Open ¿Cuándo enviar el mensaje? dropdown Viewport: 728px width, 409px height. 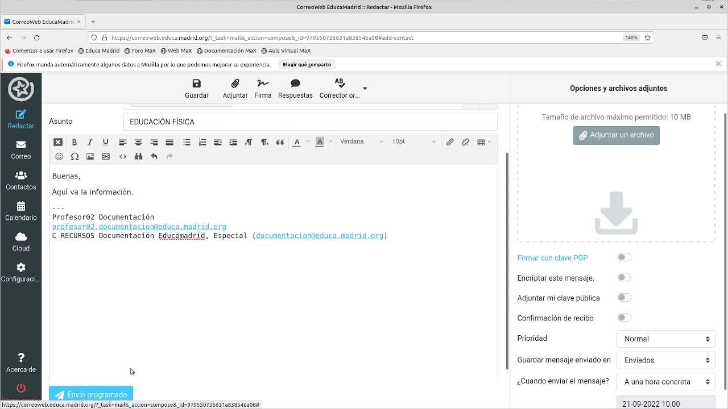click(x=665, y=382)
